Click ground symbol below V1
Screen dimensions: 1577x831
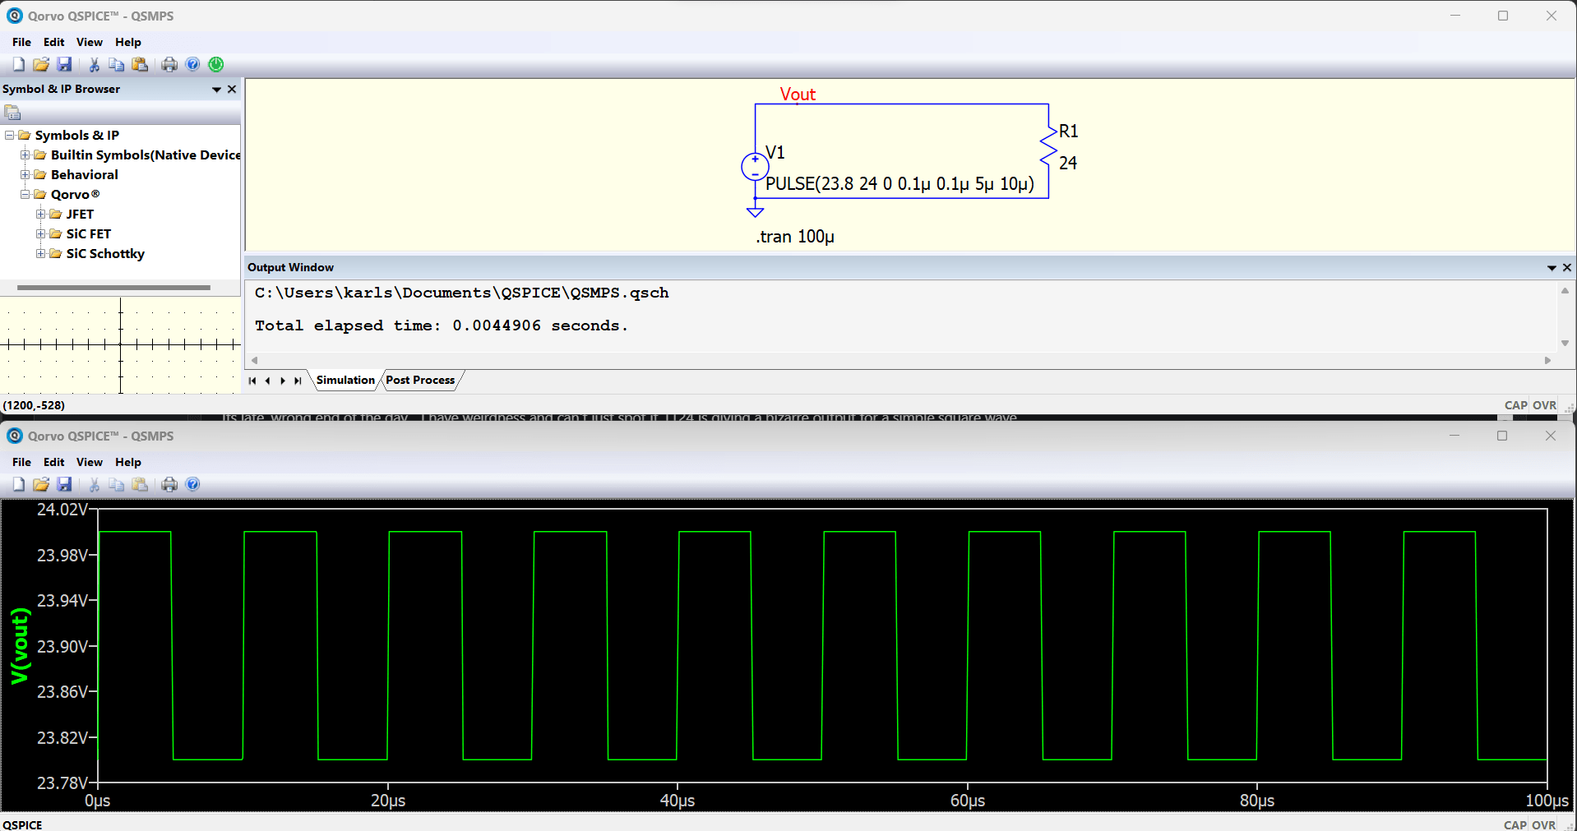(x=755, y=212)
